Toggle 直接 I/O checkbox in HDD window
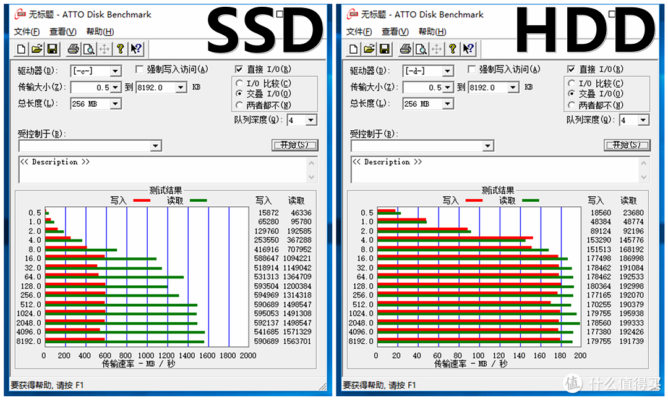The height and width of the screenshot is (400, 668). pyautogui.click(x=572, y=69)
